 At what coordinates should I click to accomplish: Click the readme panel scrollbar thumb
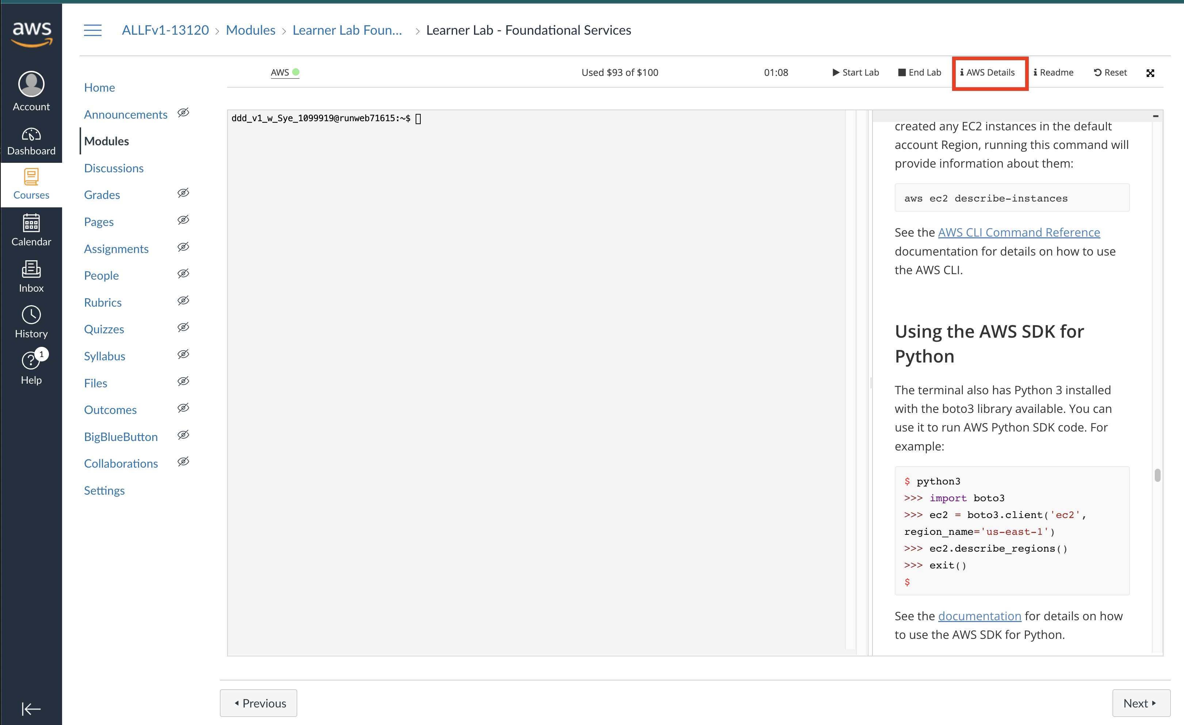[x=1157, y=475]
